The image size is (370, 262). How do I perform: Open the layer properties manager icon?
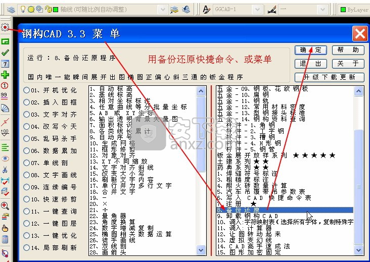point(11,10)
